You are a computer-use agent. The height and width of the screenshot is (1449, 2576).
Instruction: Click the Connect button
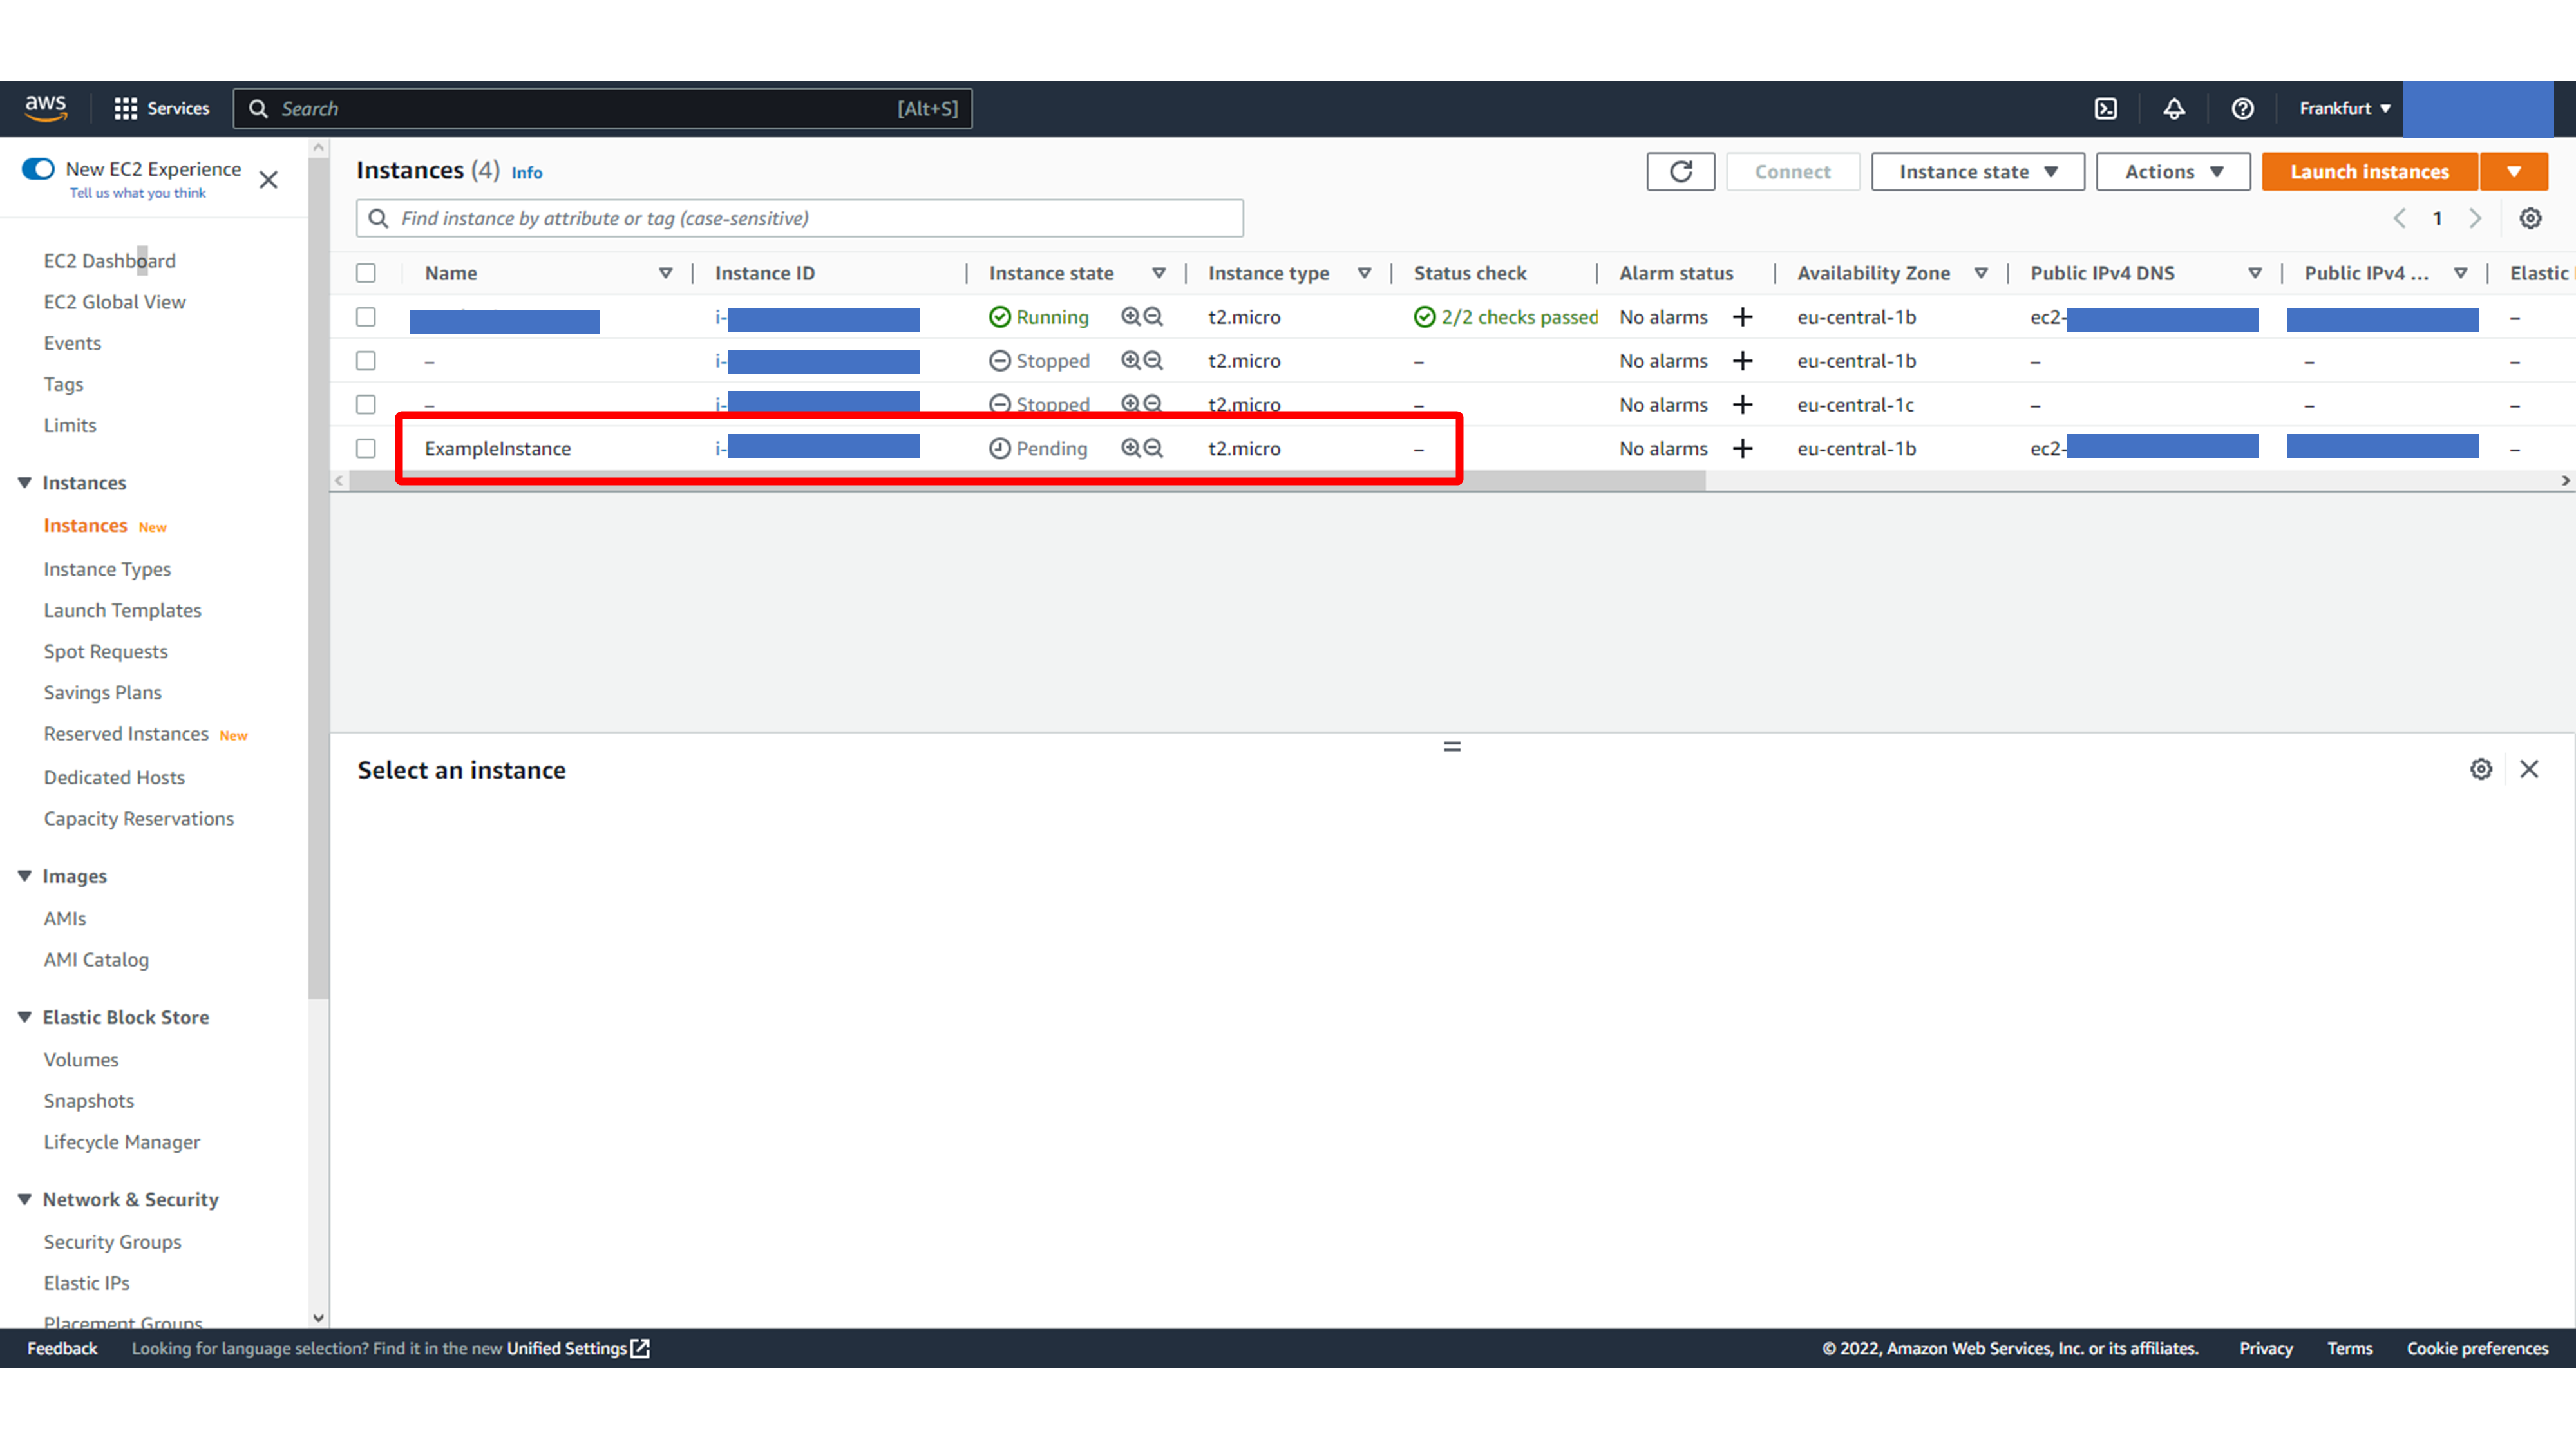[1792, 171]
